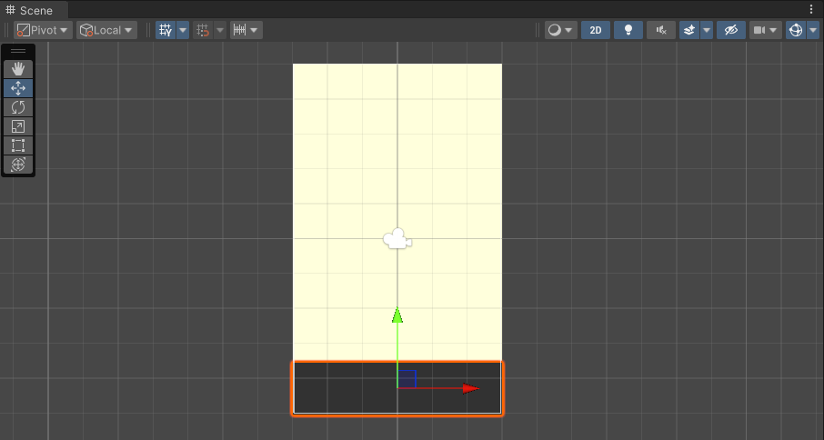Toggle scene effects (skybox, fog) button

pyautogui.click(x=689, y=30)
